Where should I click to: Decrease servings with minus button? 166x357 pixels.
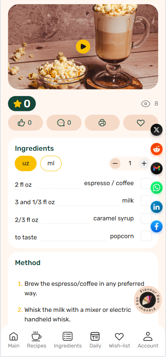[x=115, y=164]
